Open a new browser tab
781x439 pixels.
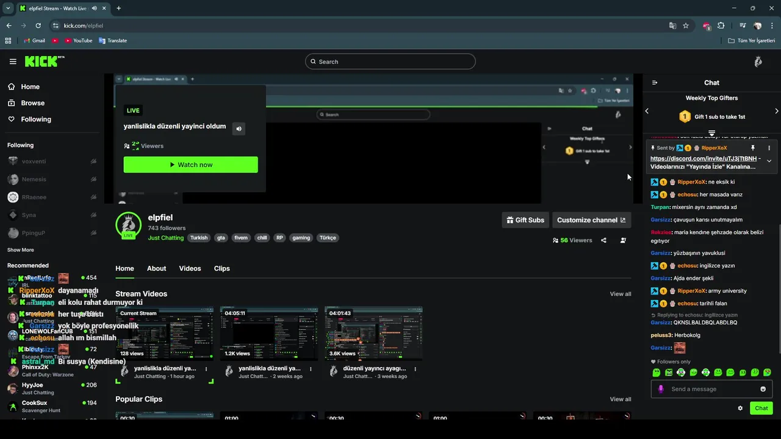point(118,9)
